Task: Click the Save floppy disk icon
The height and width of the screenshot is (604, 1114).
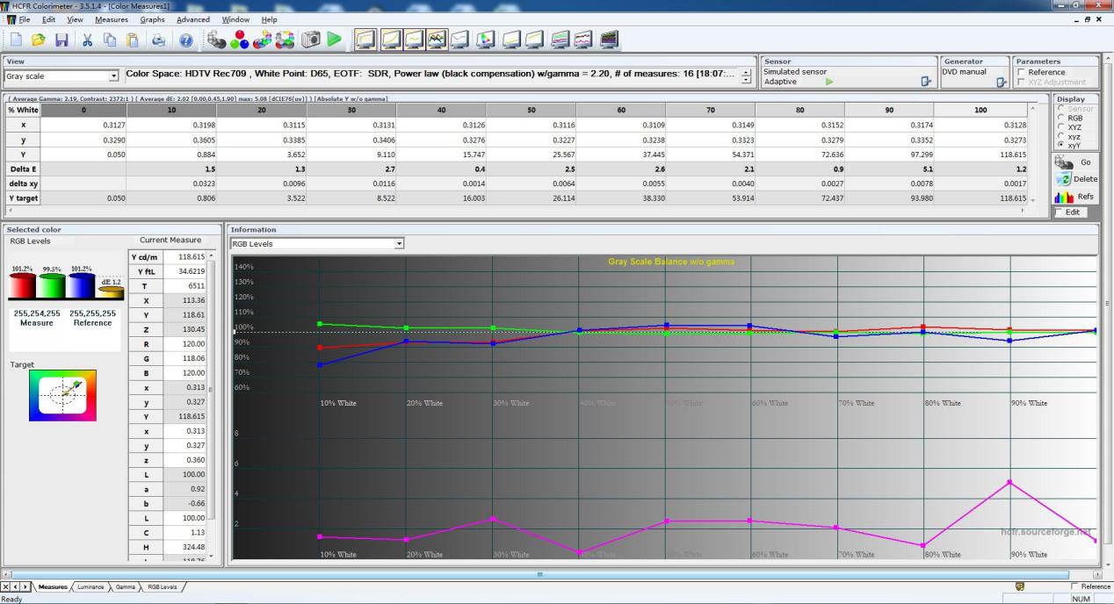Action: click(61, 40)
